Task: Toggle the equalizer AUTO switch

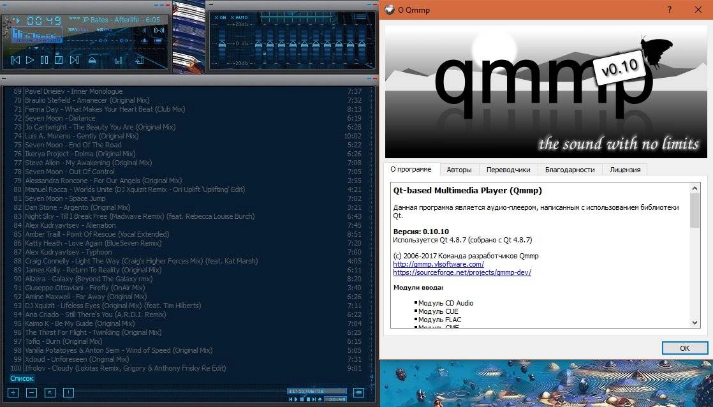Action: [x=239, y=17]
